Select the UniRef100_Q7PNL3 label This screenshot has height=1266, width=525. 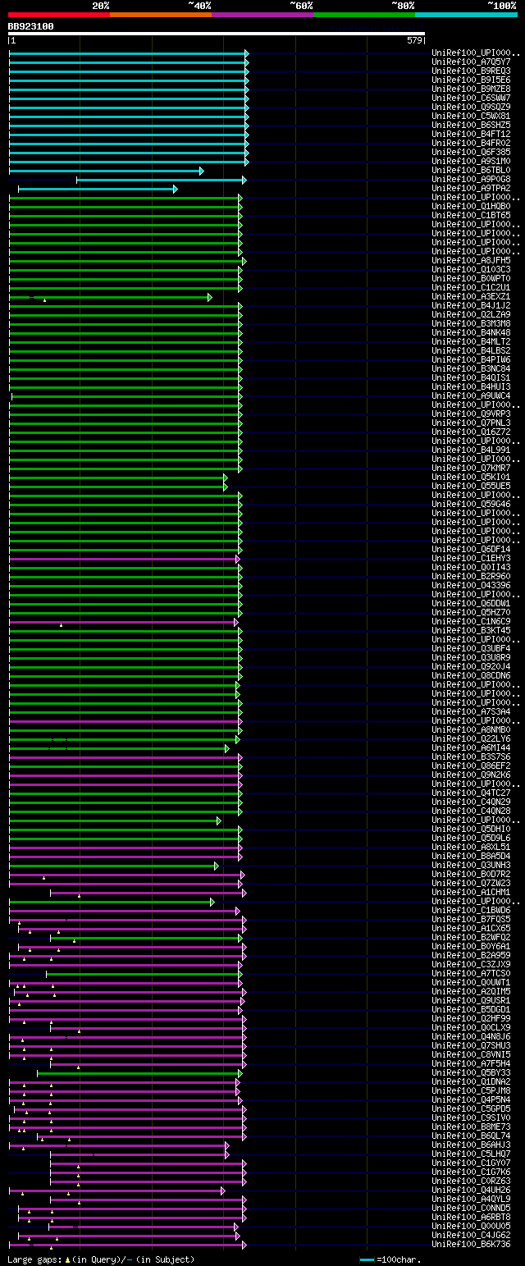(471, 423)
